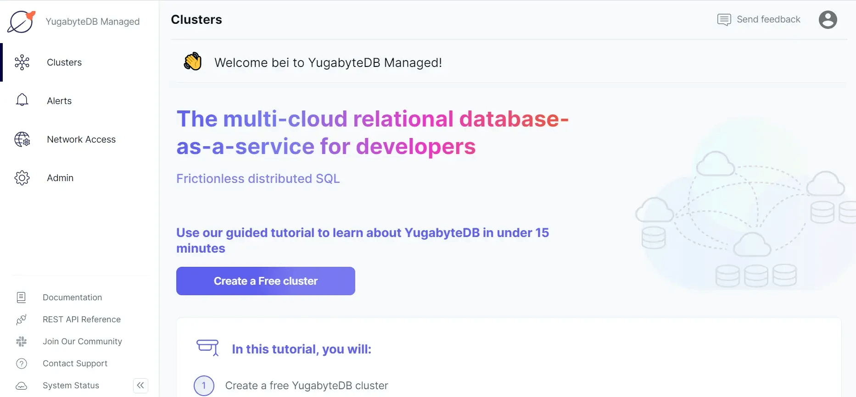This screenshot has height=397, width=856.
Task: Click the YugabyteDB Managed brand text
Action: [x=92, y=22]
